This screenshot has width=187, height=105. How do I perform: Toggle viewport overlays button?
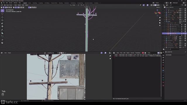pyautogui.click(x=148, y=5)
